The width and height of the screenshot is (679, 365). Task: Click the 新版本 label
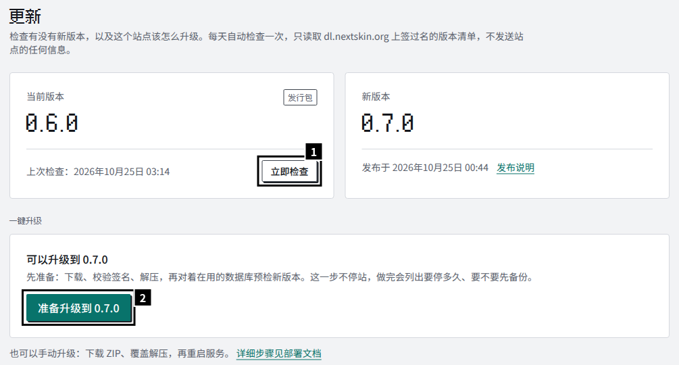click(376, 97)
